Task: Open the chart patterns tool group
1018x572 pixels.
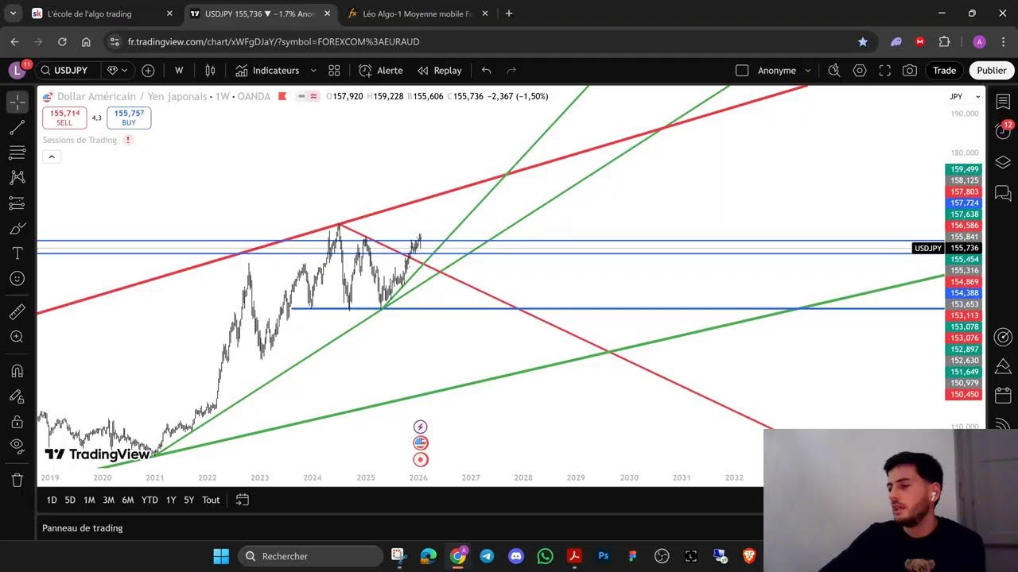Action: pos(17,178)
